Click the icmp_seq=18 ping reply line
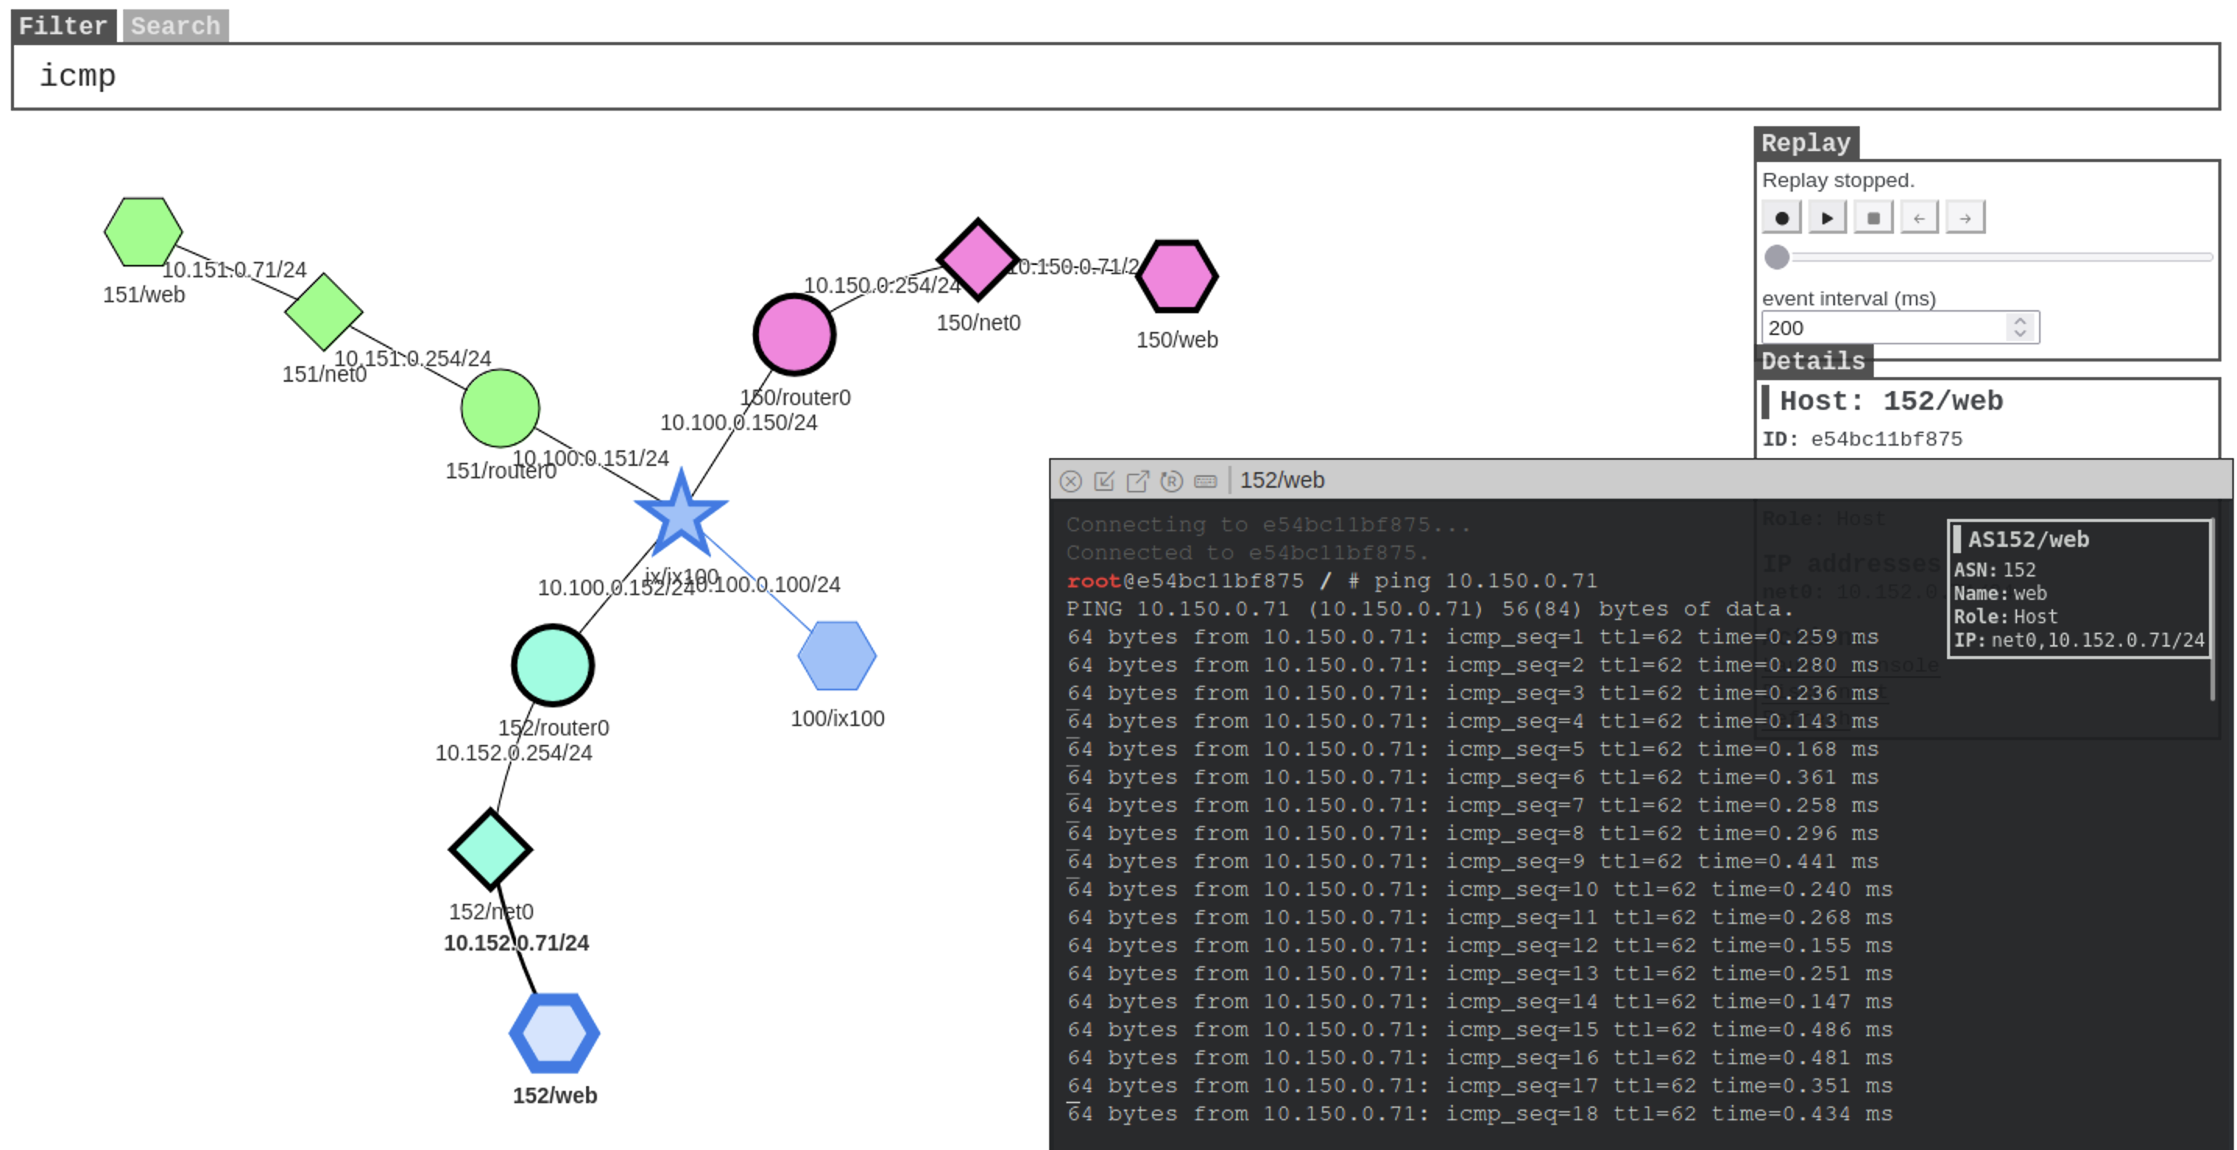The height and width of the screenshot is (1150, 2237). pos(1479,1113)
